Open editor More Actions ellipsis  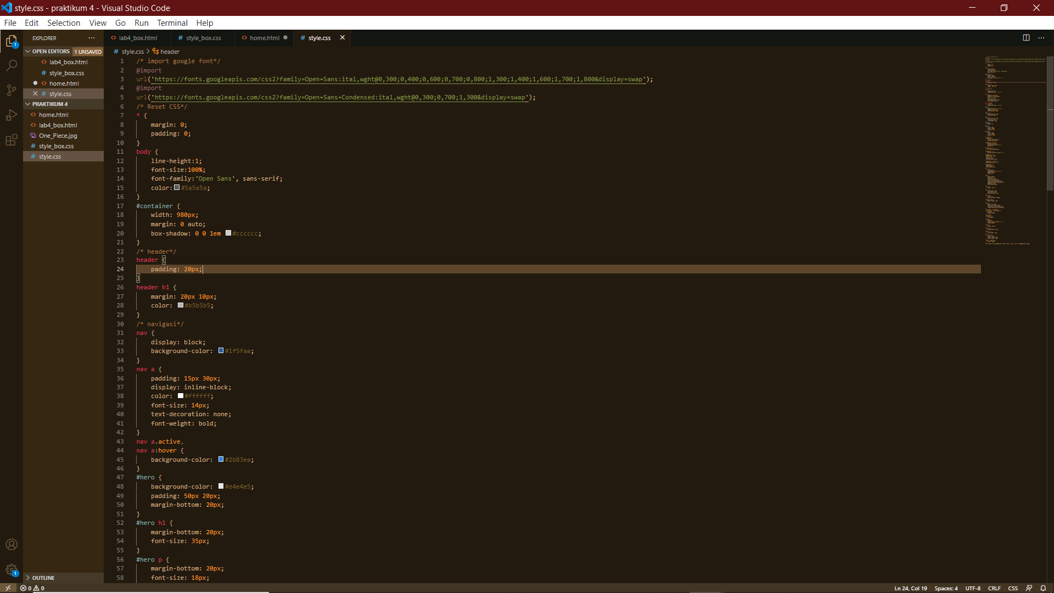point(1041,38)
